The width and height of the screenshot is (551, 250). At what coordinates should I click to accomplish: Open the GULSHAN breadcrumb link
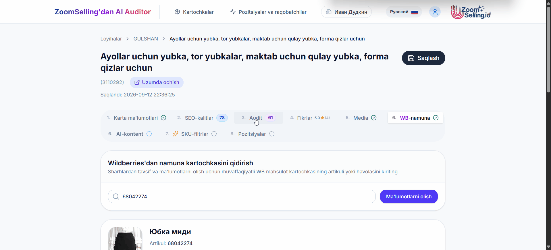click(146, 39)
